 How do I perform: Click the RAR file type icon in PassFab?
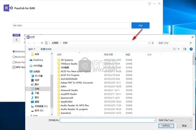[16, 38]
